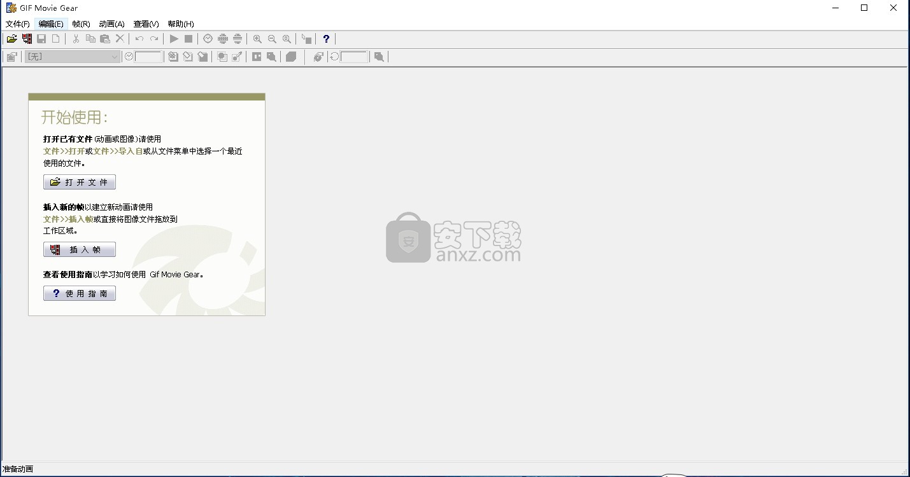This screenshot has width=910, height=477.
Task: Open the 编辑(E) menu
Action: point(51,24)
